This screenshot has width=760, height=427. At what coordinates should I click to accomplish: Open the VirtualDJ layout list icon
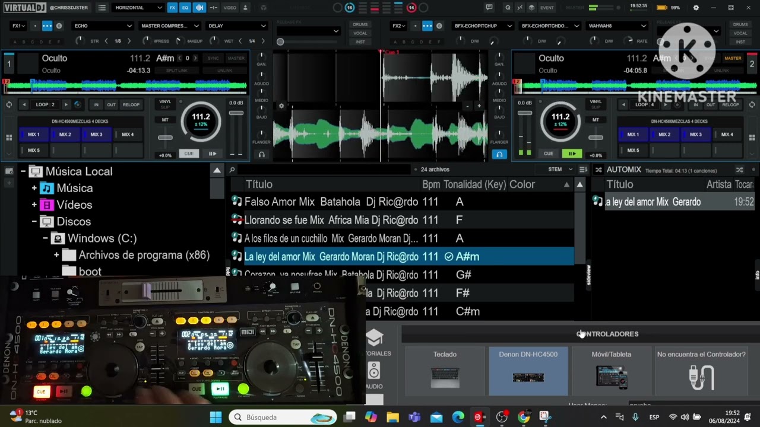(x=102, y=8)
